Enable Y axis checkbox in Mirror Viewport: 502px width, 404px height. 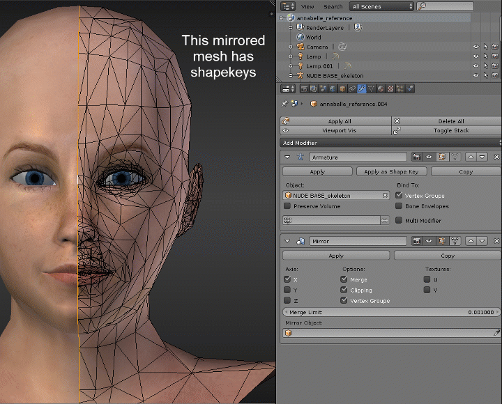coord(287,290)
